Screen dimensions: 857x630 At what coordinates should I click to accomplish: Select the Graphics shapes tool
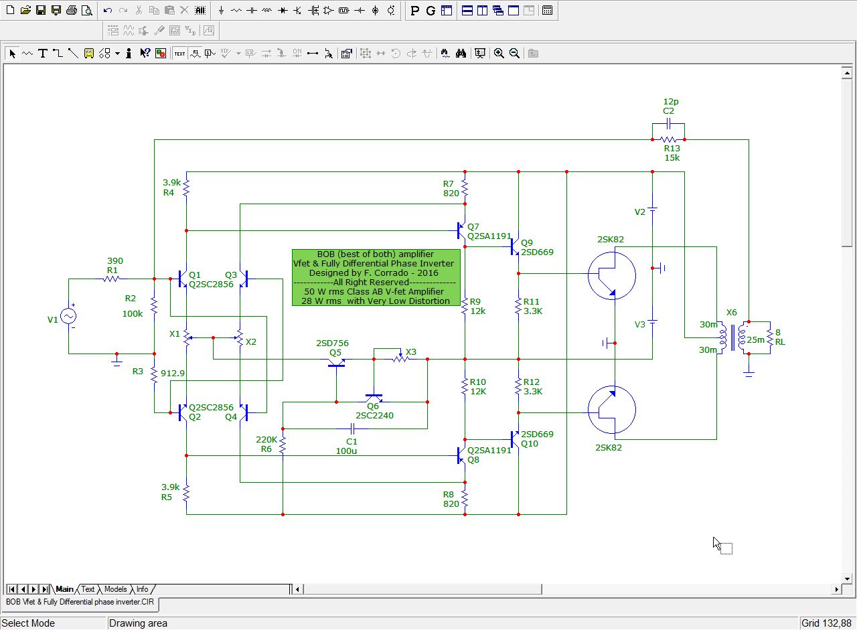tap(104, 54)
